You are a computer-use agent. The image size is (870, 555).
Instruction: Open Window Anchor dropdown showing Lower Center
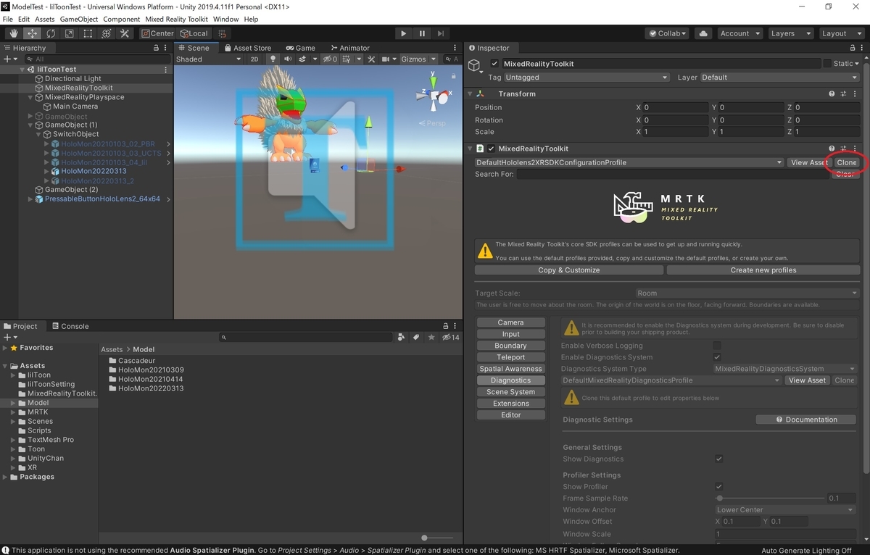(785, 509)
